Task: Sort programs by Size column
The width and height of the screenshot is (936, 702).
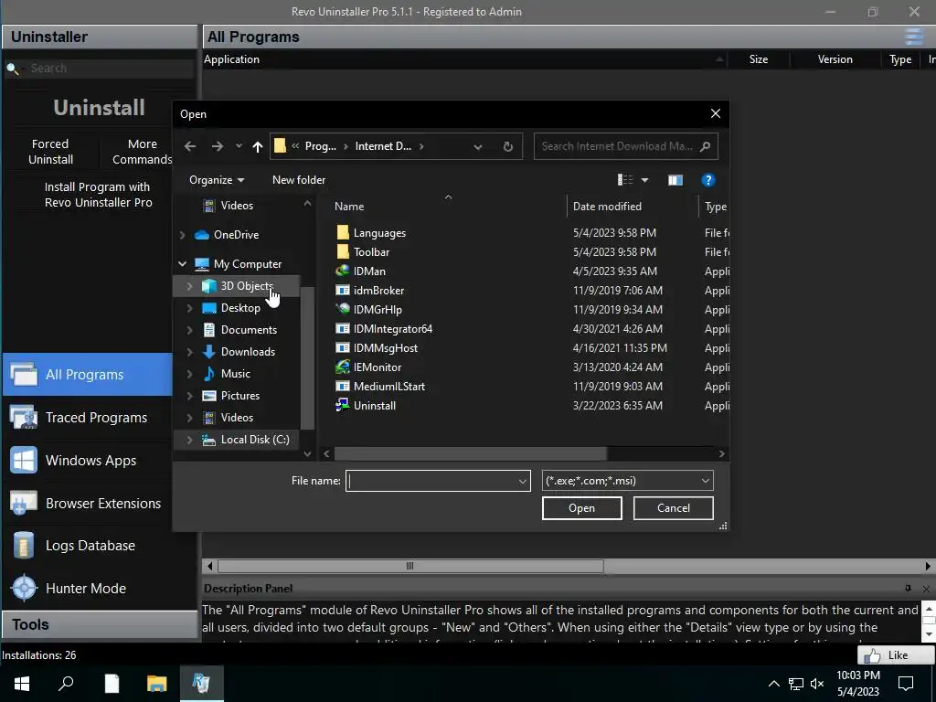Action: (x=758, y=59)
